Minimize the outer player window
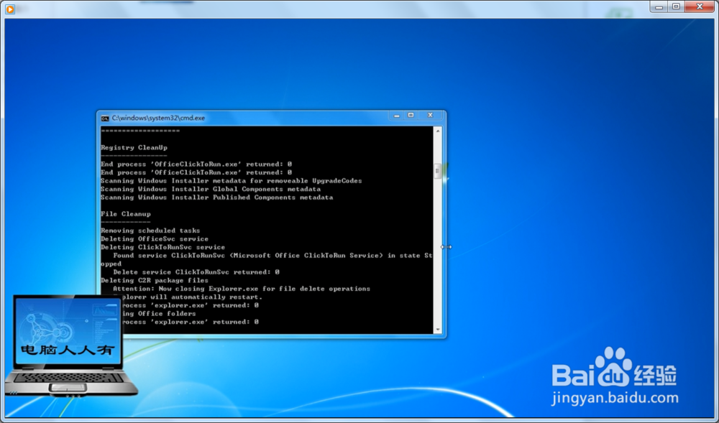Image resolution: width=719 pixels, height=423 pixels. (x=659, y=7)
